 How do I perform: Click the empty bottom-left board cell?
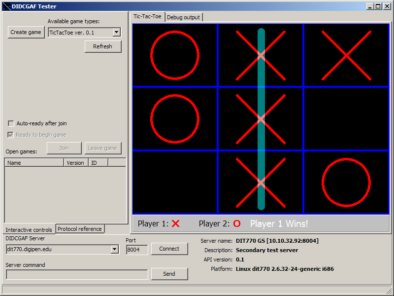[x=175, y=182]
